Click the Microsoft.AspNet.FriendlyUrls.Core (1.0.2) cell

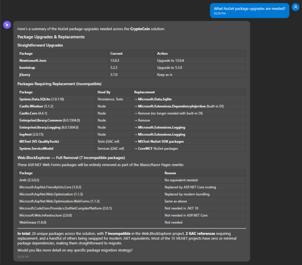[x=90, y=187]
